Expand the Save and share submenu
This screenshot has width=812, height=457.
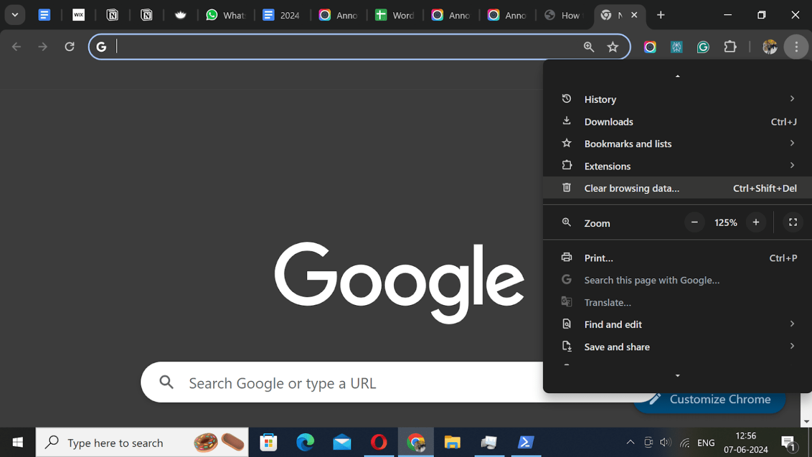pyautogui.click(x=616, y=346)
